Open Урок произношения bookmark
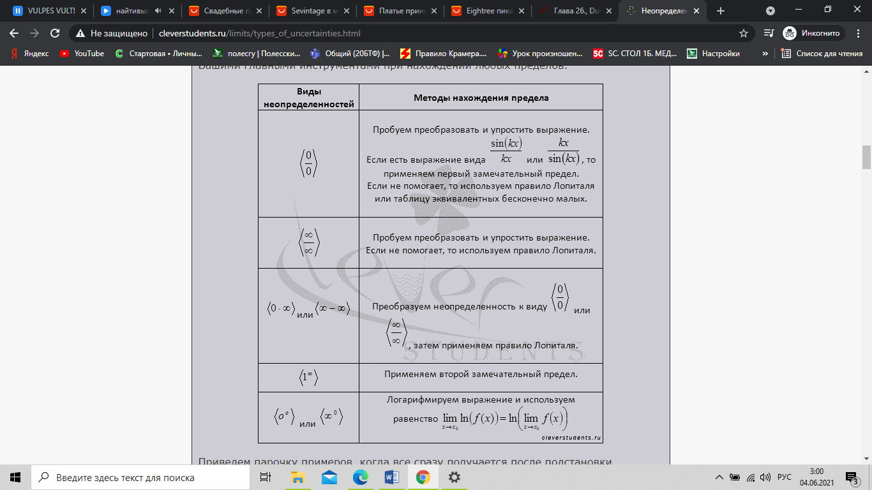Viewport: 872px width, 490px height. (x=540, y=54)
